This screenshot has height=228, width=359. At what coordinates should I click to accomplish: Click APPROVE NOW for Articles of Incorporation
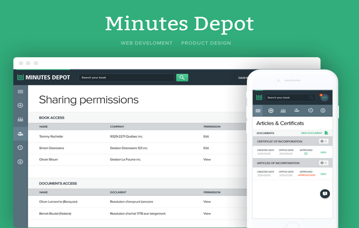click(307, 175)
